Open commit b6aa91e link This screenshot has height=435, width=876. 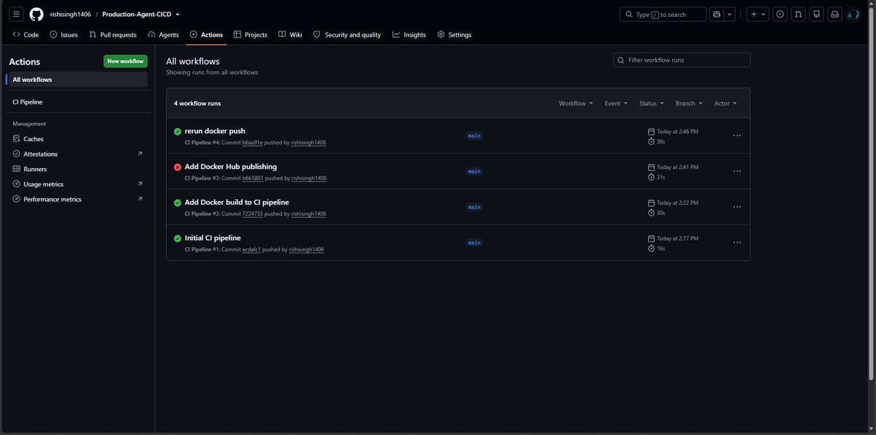coord(253,143)
